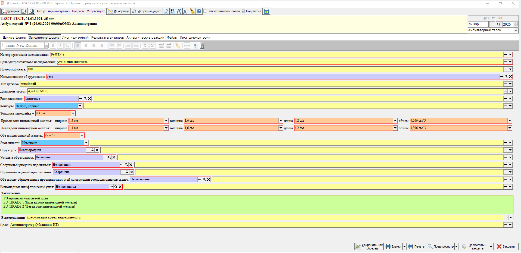Insert a bulleted list
521x253 pixels.
click(x=112, y=46)
